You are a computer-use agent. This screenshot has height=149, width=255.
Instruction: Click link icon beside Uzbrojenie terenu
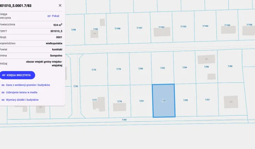[3, 92]
